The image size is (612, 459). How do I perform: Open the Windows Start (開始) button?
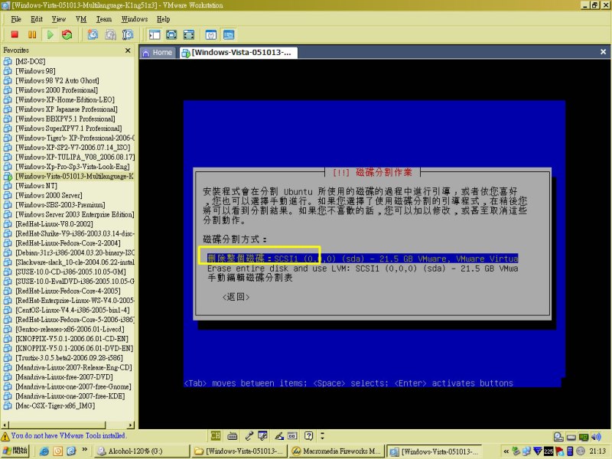[x=15, y=451]
